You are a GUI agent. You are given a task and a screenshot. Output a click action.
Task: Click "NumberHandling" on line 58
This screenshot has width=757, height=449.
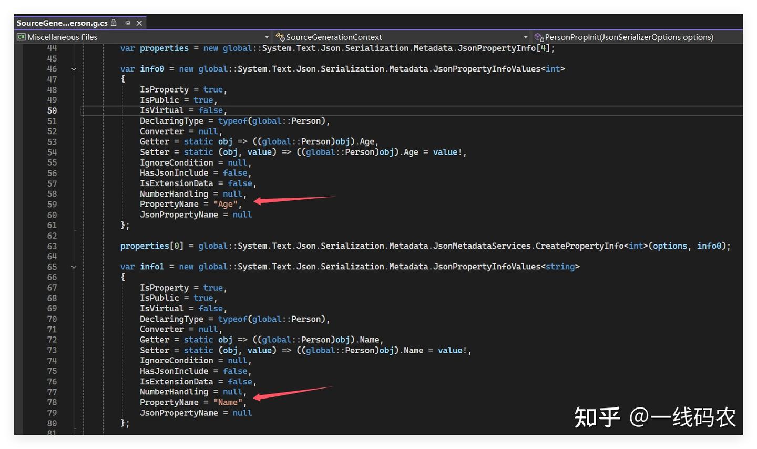pos(174,194)
